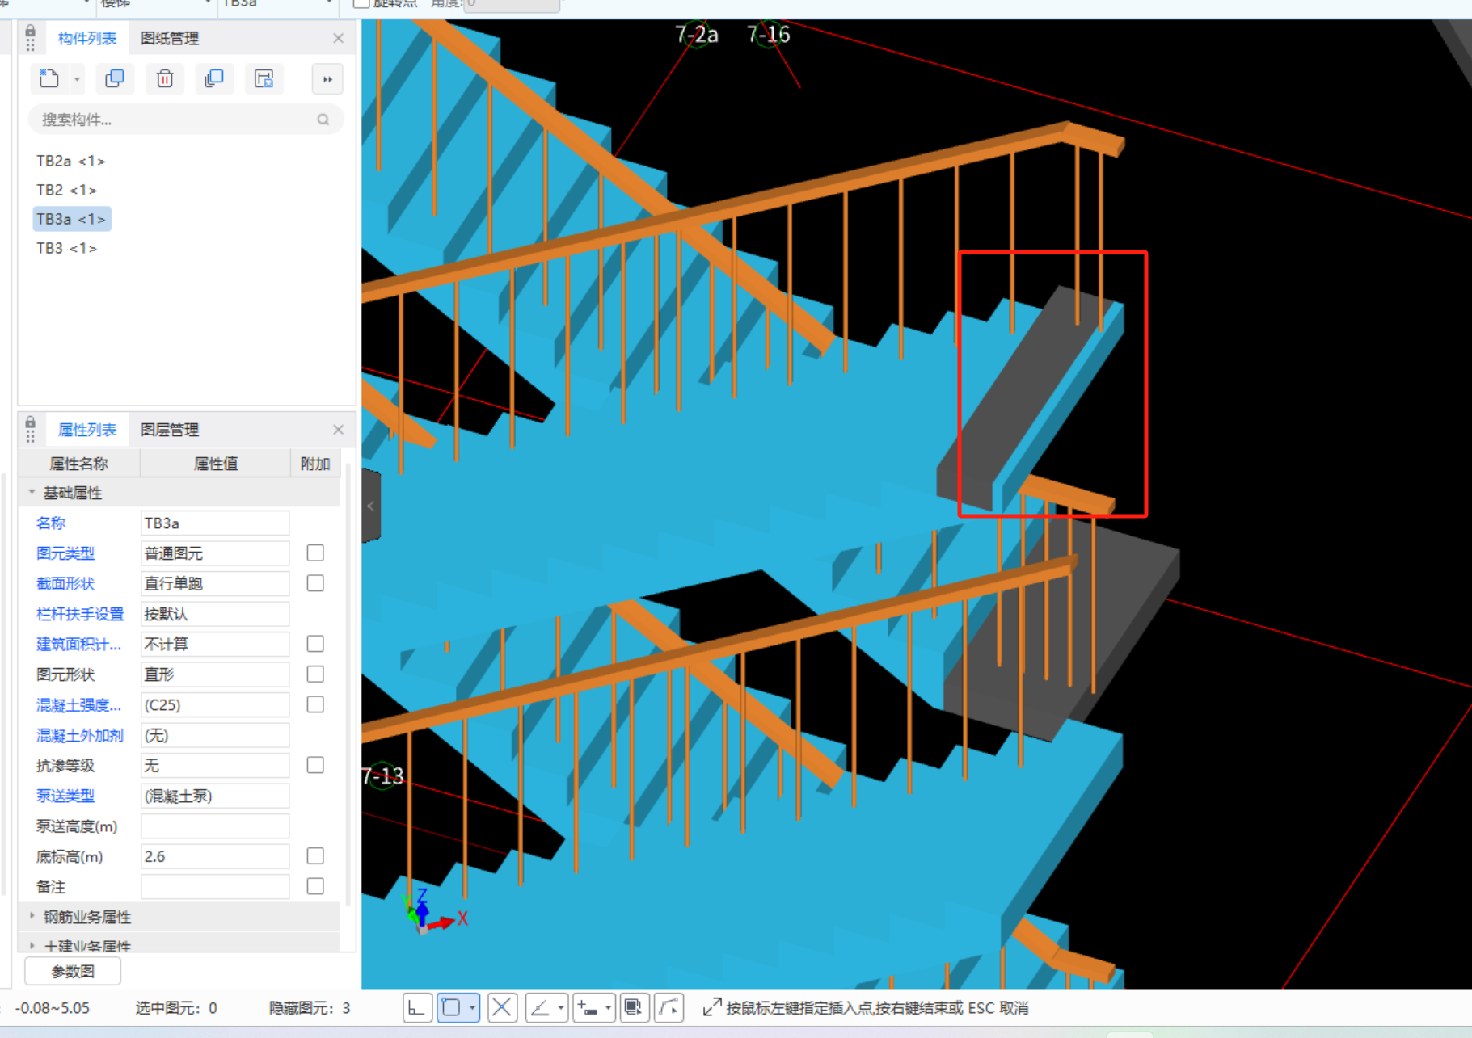Toggle the 旋转点 checkbox

361,3
